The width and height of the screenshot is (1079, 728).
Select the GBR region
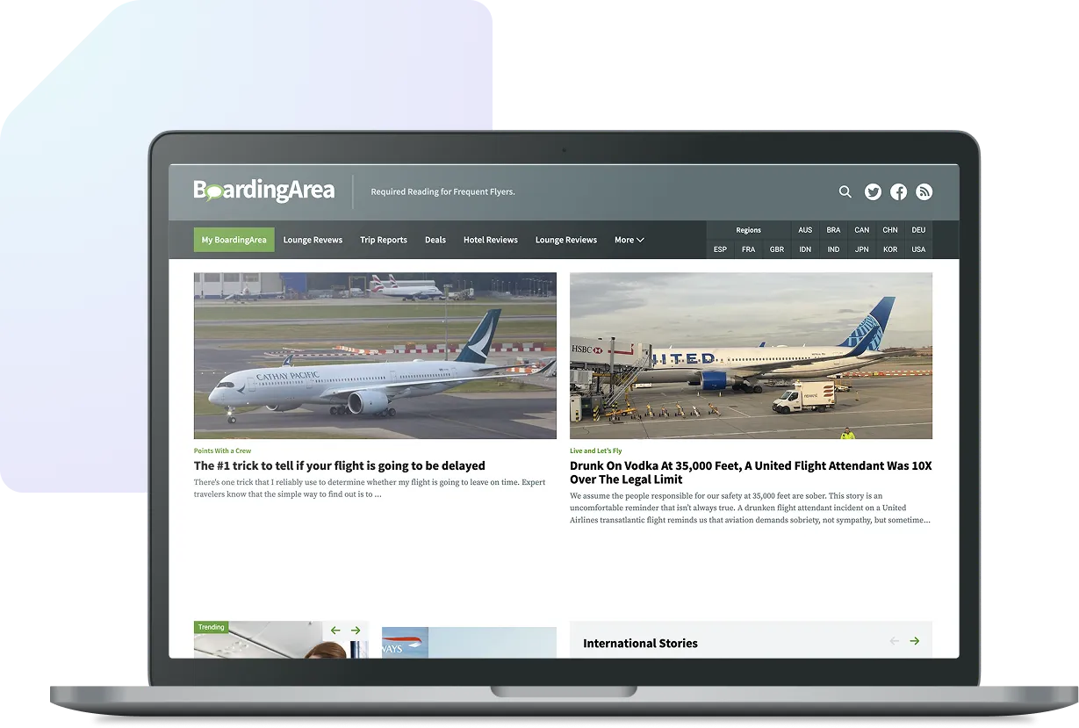[777, 249]
